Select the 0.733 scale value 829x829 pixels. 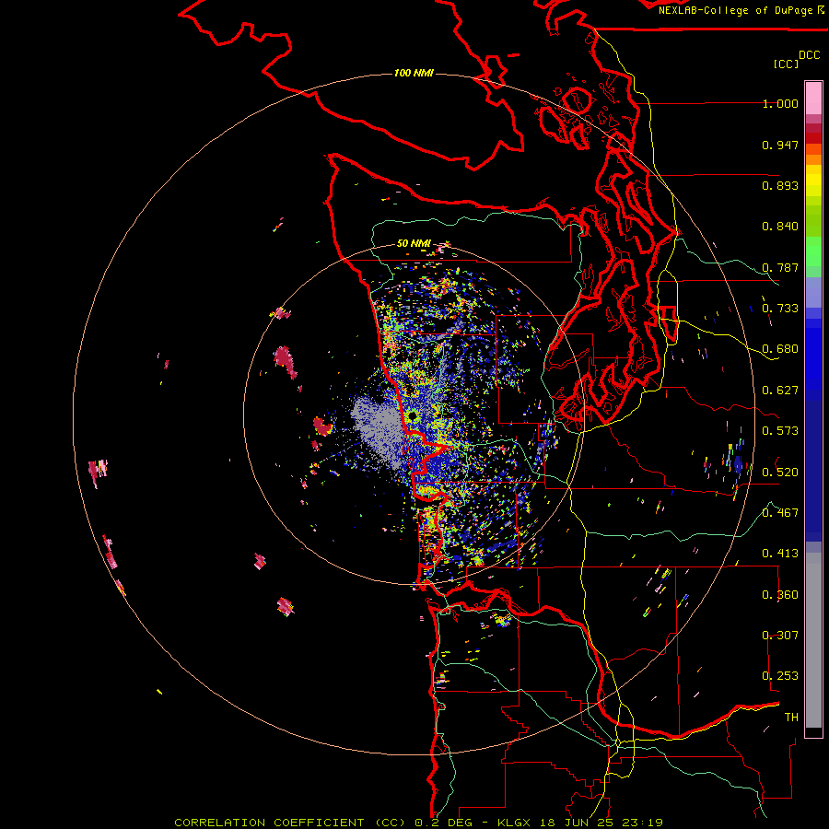point(780,309)
